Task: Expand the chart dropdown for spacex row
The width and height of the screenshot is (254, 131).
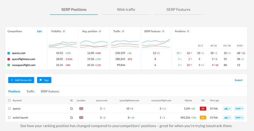Action: [227, 108]
